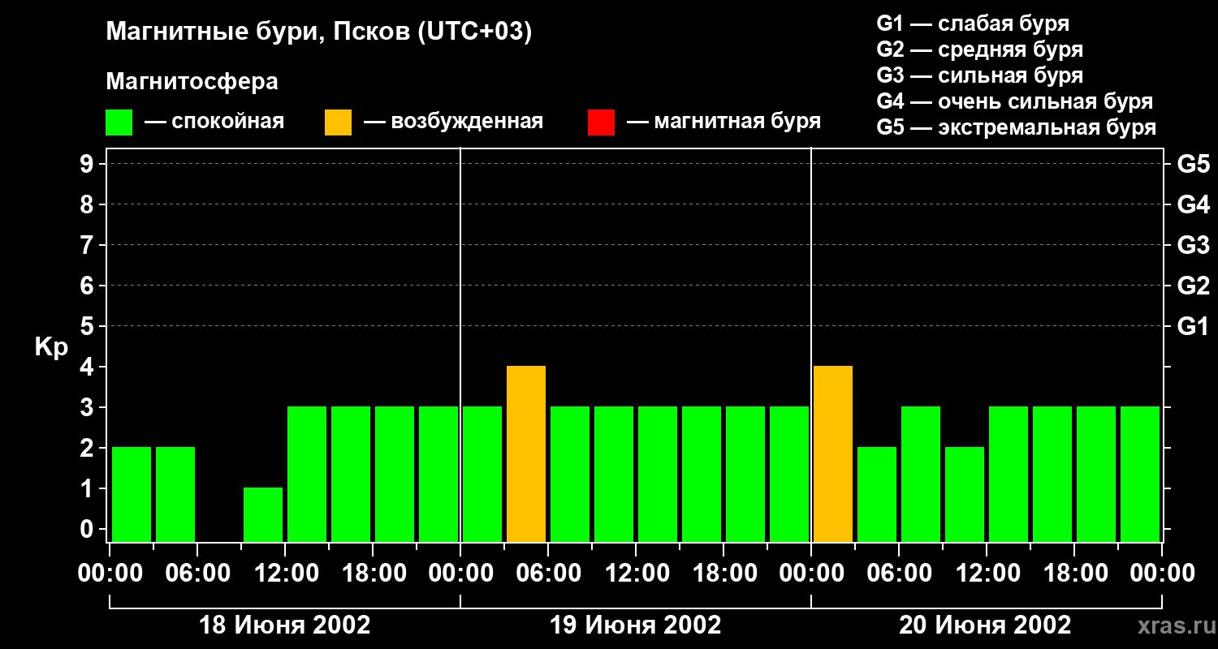Click the 18:00 time label above 20 Июня
The image size is (1218, 649).
[x=1074, y=574]
